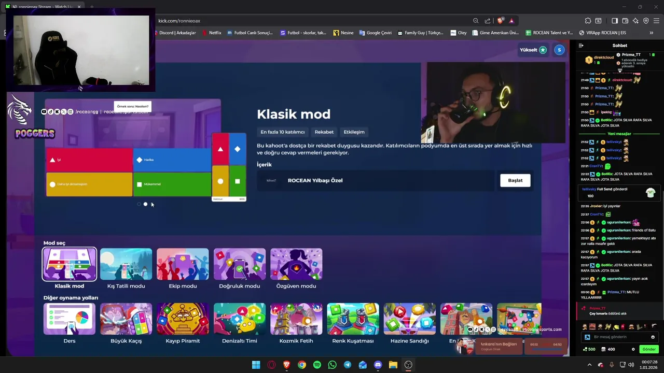Open OBS Studio from taskbar
Viewport: 664px width, 373px height.
point(408,365)
